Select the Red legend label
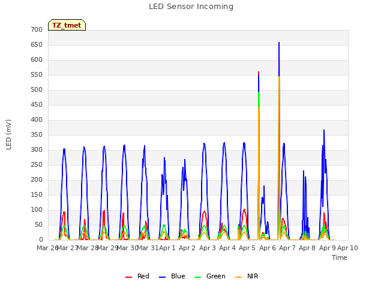This screenshot has width=384, height=288. pos(143,276)
